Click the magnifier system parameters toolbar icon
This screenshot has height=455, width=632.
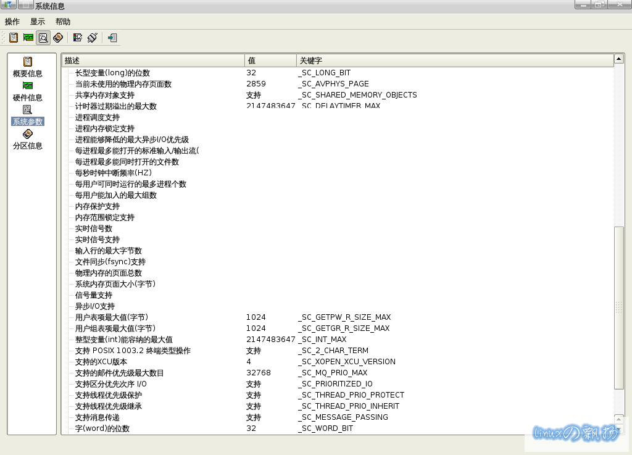43,38
